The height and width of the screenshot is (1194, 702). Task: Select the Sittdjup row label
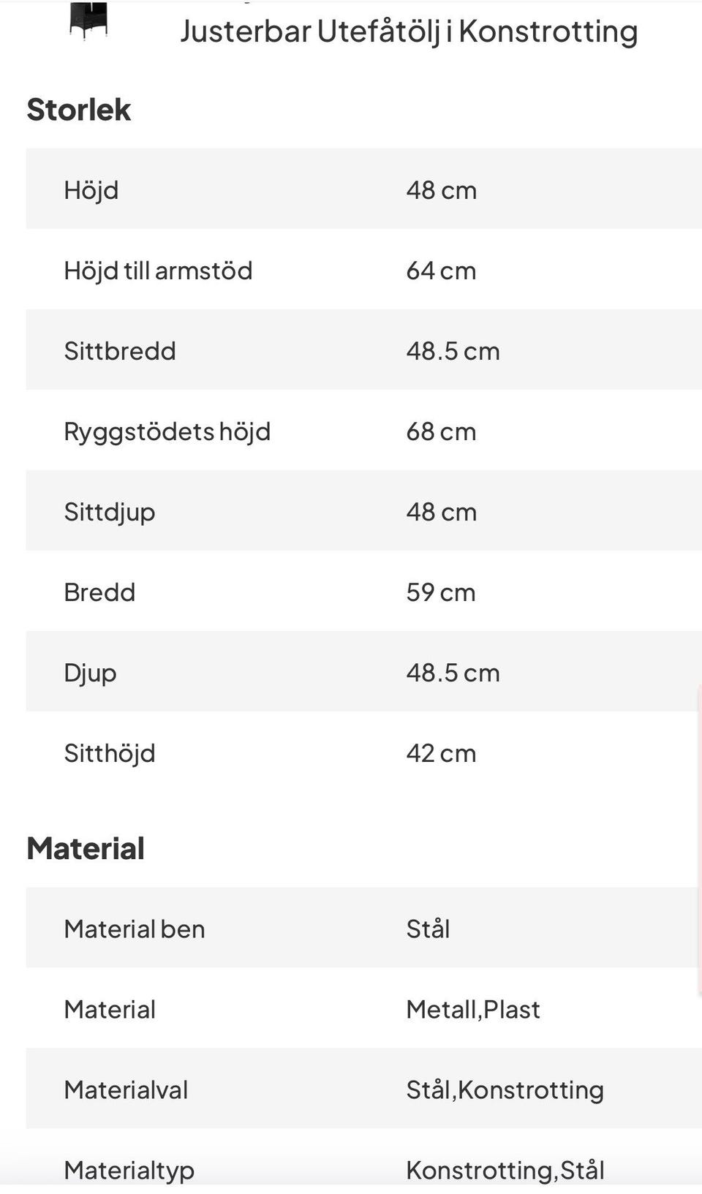coord(110,512)
